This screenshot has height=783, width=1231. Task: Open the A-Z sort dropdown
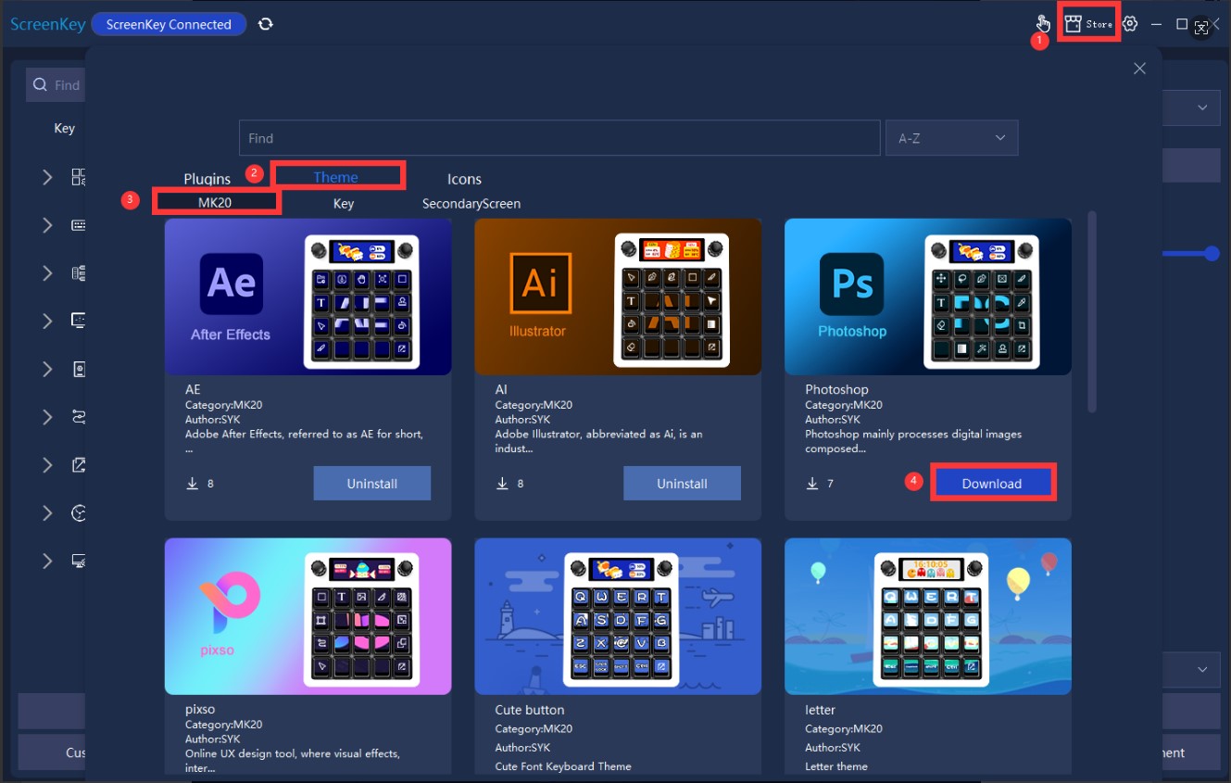[x=951, y=138]
